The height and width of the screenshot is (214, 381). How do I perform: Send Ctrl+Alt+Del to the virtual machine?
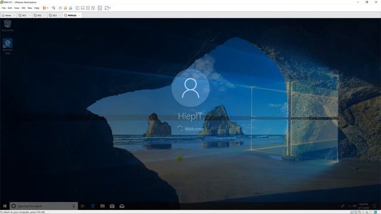pos(54,8)
